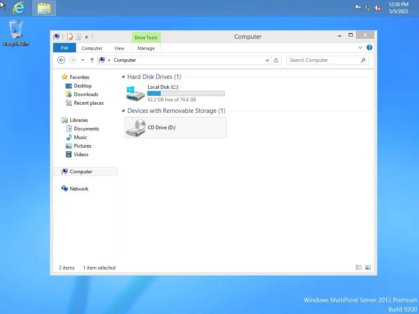The image size is (419, 314).
Task: Click the 1 item selected status text
Action: click(x=99, y=267)
